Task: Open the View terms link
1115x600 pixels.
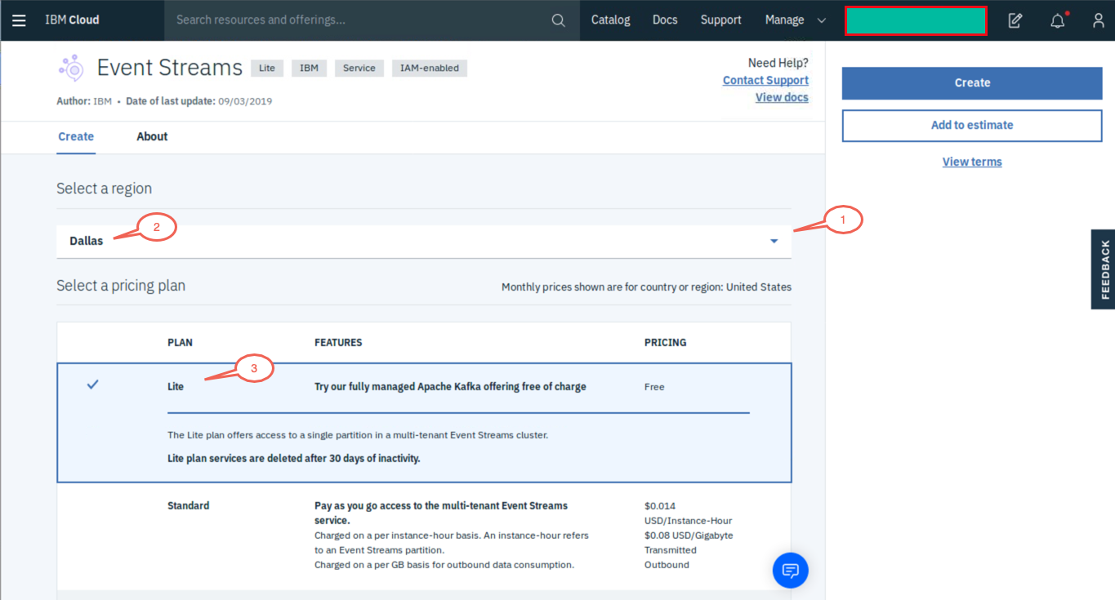Action: tap(972, 162)
